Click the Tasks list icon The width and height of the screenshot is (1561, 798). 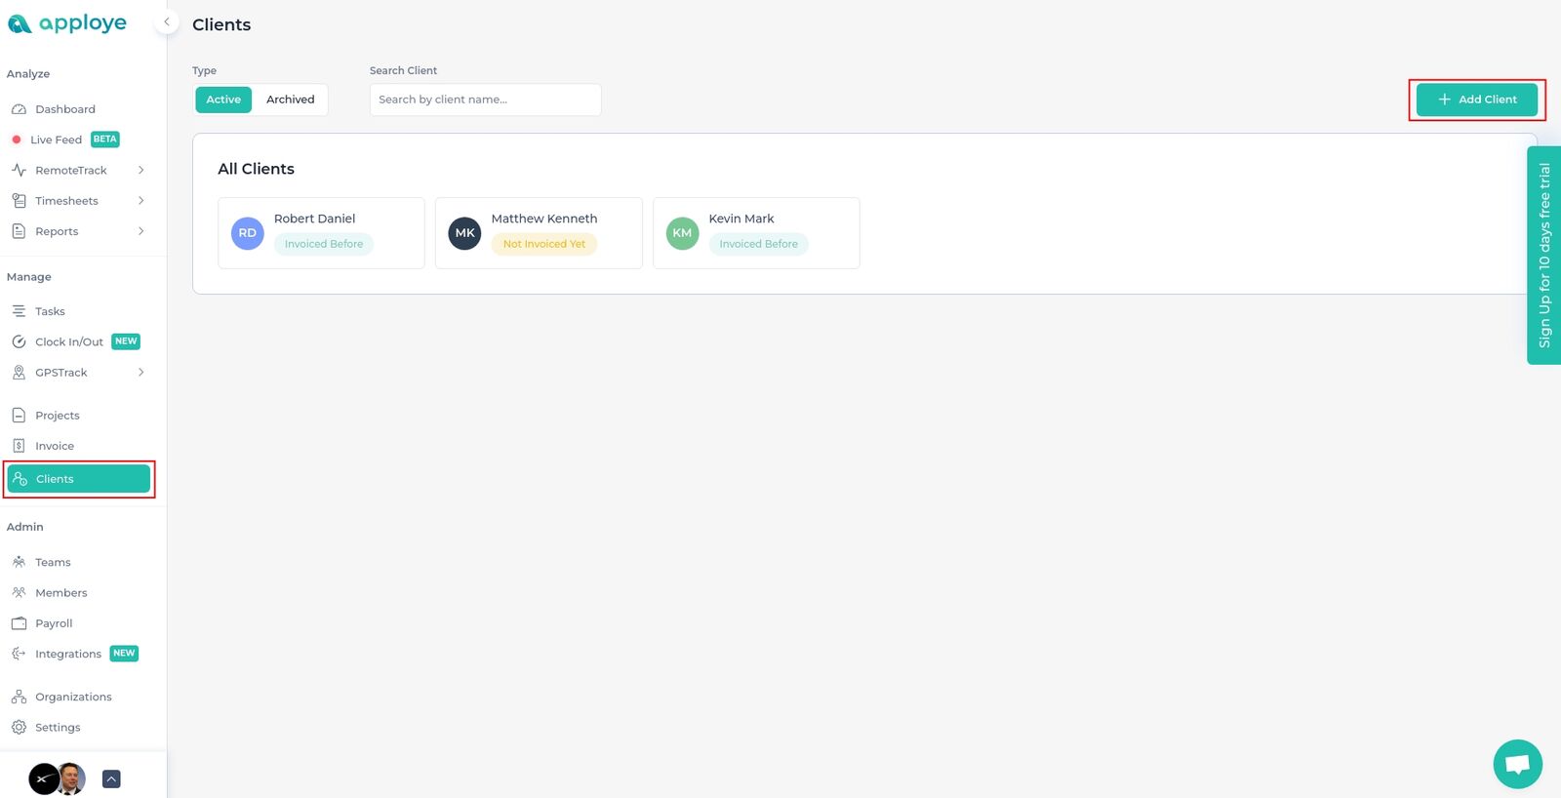pyautogui.click(x=19, y=311)
